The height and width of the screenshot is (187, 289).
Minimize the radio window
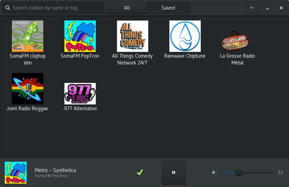pos(268,8)
